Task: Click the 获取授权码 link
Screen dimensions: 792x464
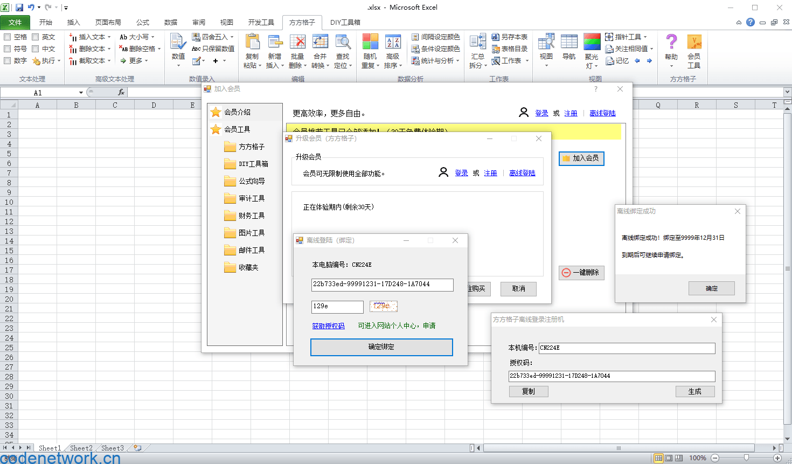Action: point(328,326)
